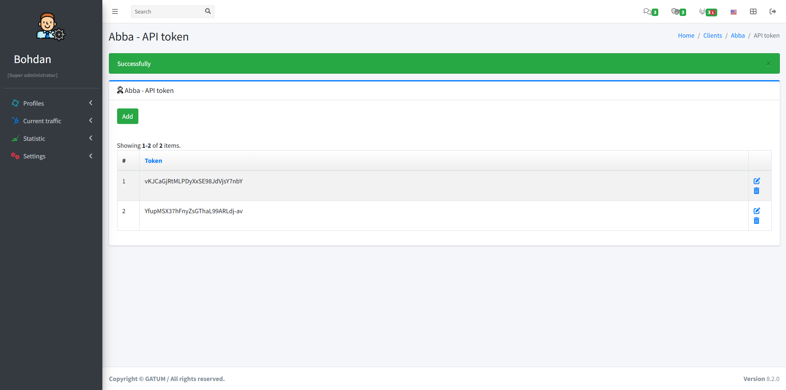
Task: Toggle the sidebar with the hamburger icon
Action: pyautogui.click(x=115, y=11)
